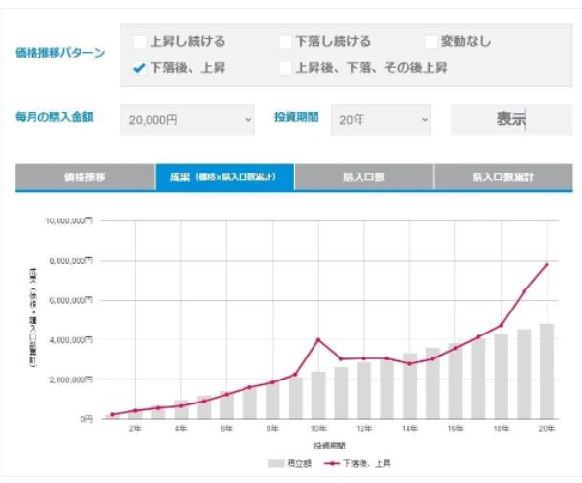Open the 毎月の購入金額 20,000円 dropdown

pos(189,120)
